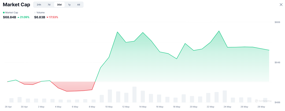This screenshot has width=285, height=111.
Task: Click the green up arrow next to 21.09%
Action: (x=18, y=17)
